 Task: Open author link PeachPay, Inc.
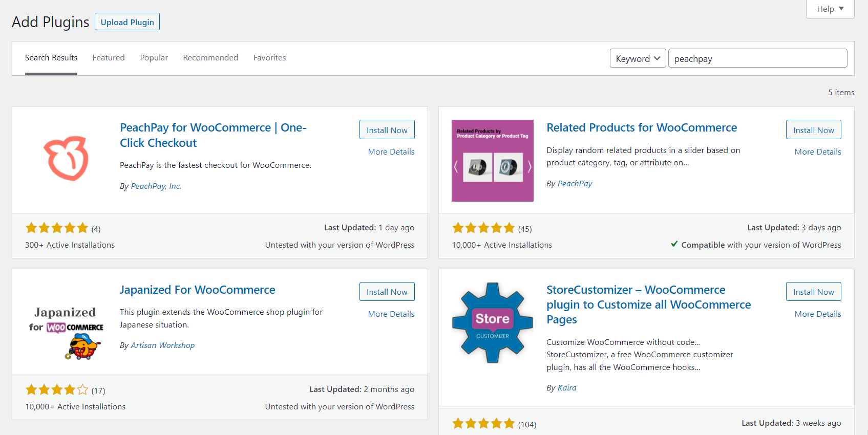(x=156, y=186)
